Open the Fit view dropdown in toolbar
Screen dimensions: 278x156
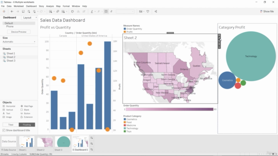coord(125,12)
